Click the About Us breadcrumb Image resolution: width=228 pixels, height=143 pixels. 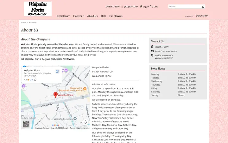pos(33,23)
